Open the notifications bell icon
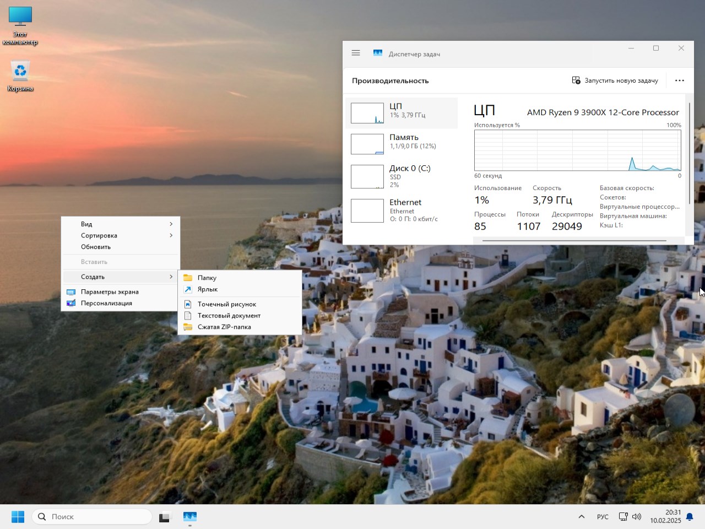Viewport: 705px width, 529px height. click(x=690, y=517)
